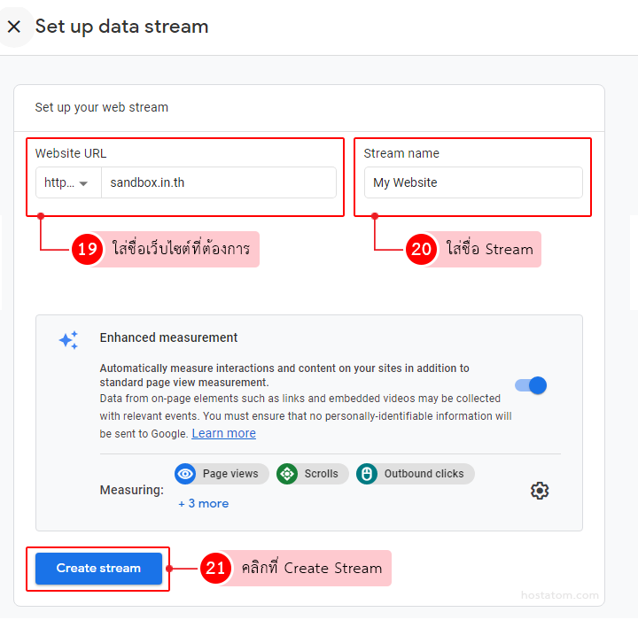Click the Website URL field with sandbox.in.th

pos(218,183)
